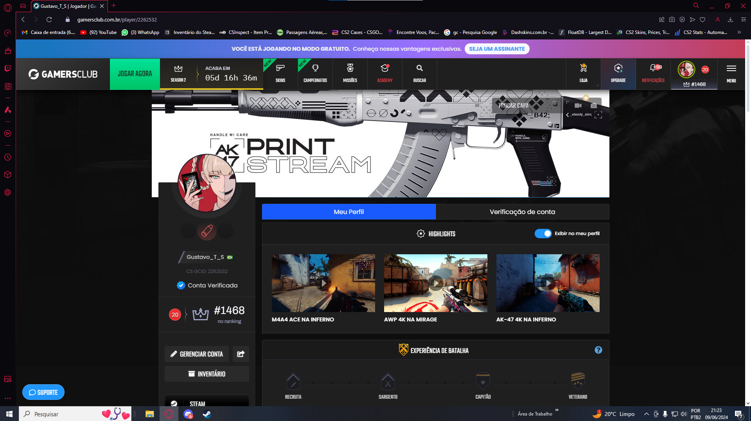751x421 pixels.
Task: Open Steam from the Windows taskbar
Action: pyautogui.click(x=207, y=414)
